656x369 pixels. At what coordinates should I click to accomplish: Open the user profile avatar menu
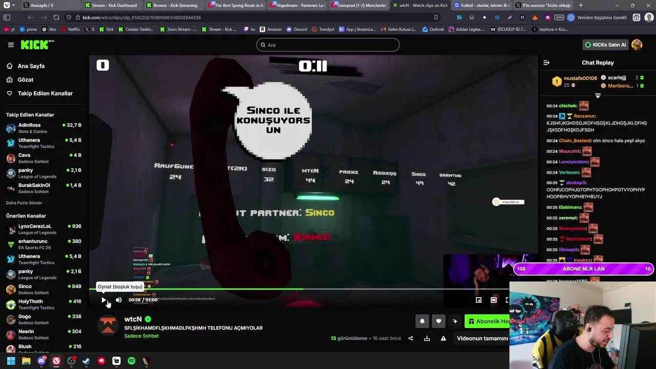(x=637, y=45)
